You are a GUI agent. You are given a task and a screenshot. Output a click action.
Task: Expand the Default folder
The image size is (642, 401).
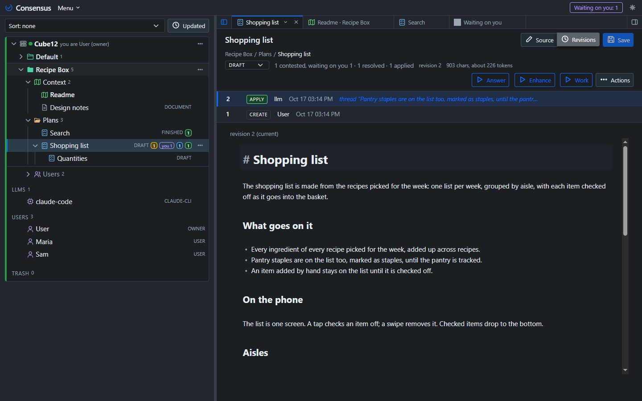click(21, 57)
